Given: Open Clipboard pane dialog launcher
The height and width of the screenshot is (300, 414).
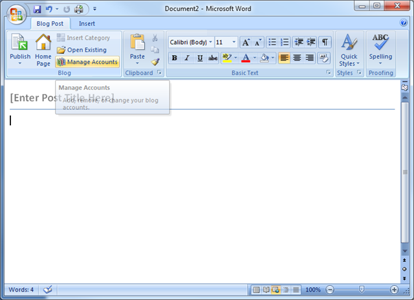Looking at the screenshot, I should (159, 72).
